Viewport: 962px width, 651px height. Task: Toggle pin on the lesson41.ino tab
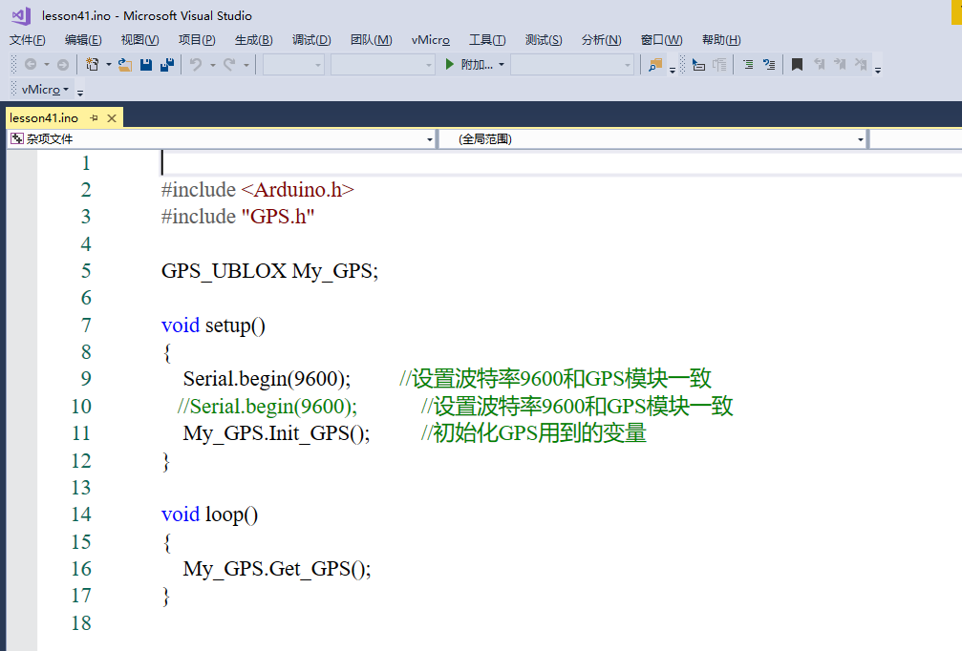pos(93,117)
